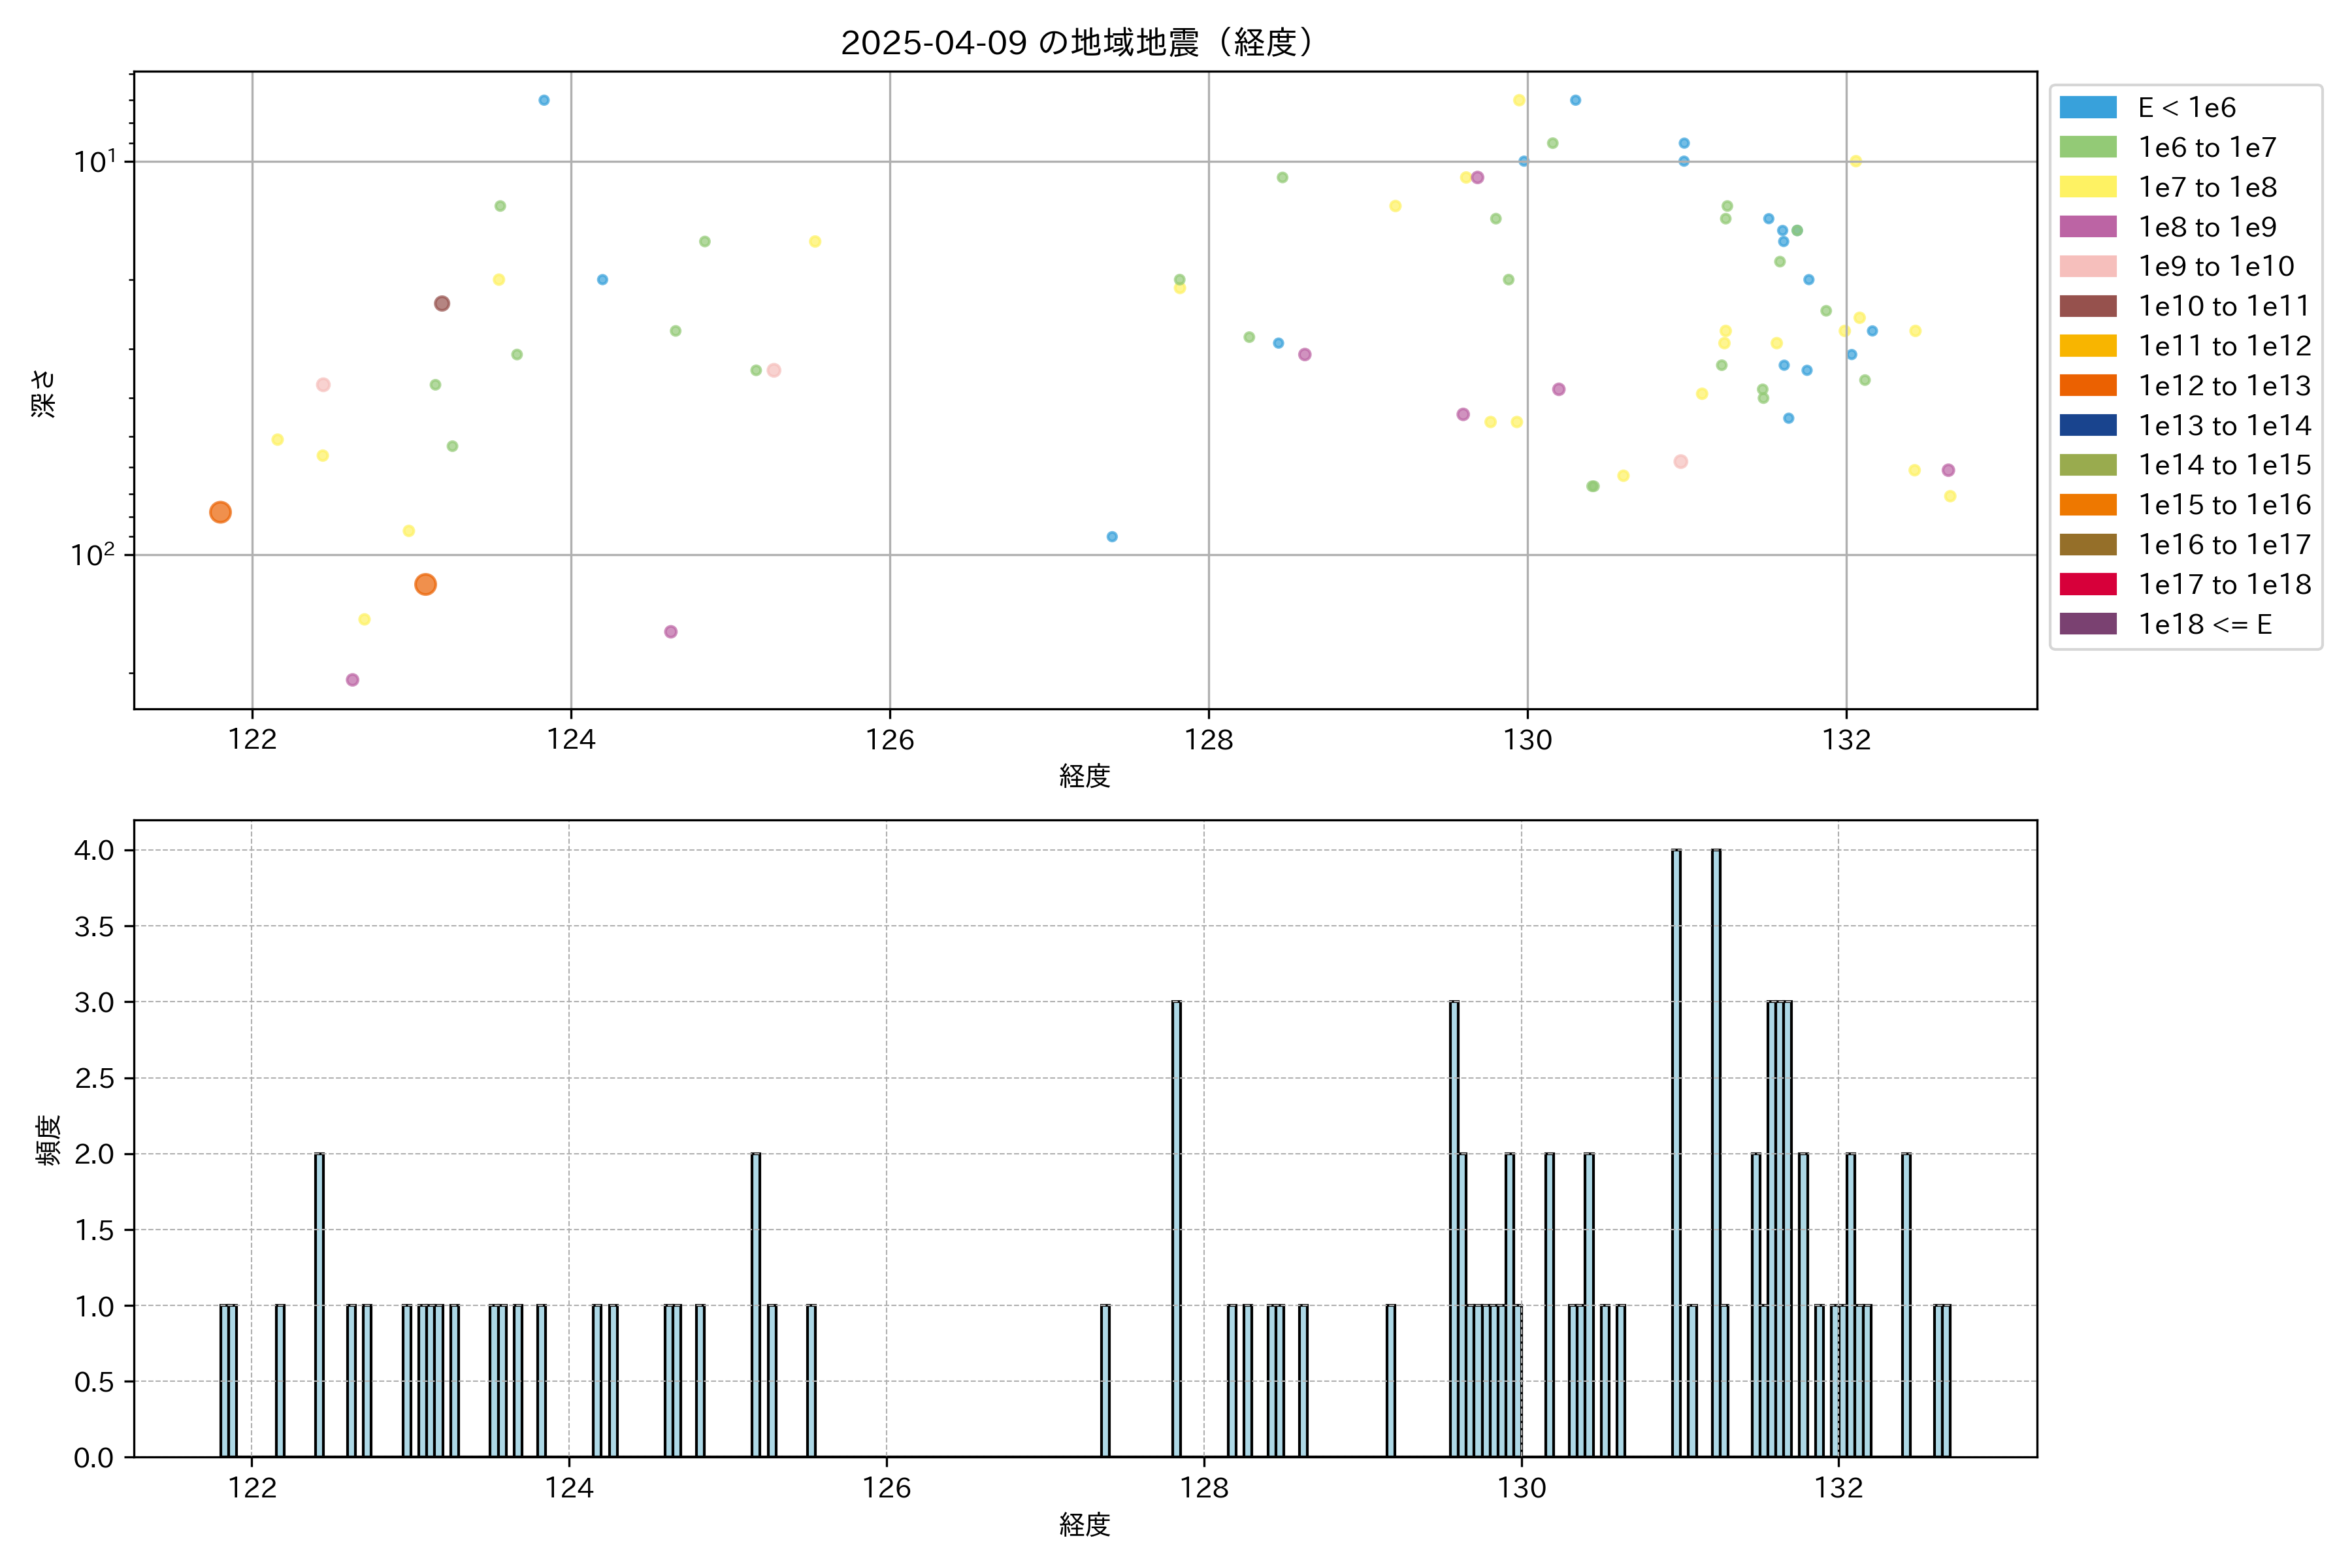The width and height of the screenshot is (2352, 1568).
Task: Click the red '1e17 to 1e18' legend swatch
Action: pos(2088,584)
